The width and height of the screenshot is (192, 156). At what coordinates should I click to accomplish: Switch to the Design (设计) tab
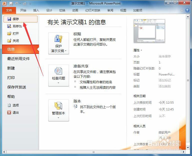pyautogui.click(x=49, y=10)
